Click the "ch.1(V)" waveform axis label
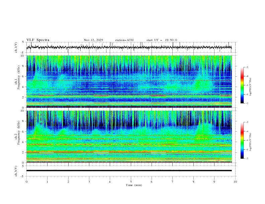Image resolution: width=265 pixels, height=204 pixels. pyautogui.click(x=16, y=47)
